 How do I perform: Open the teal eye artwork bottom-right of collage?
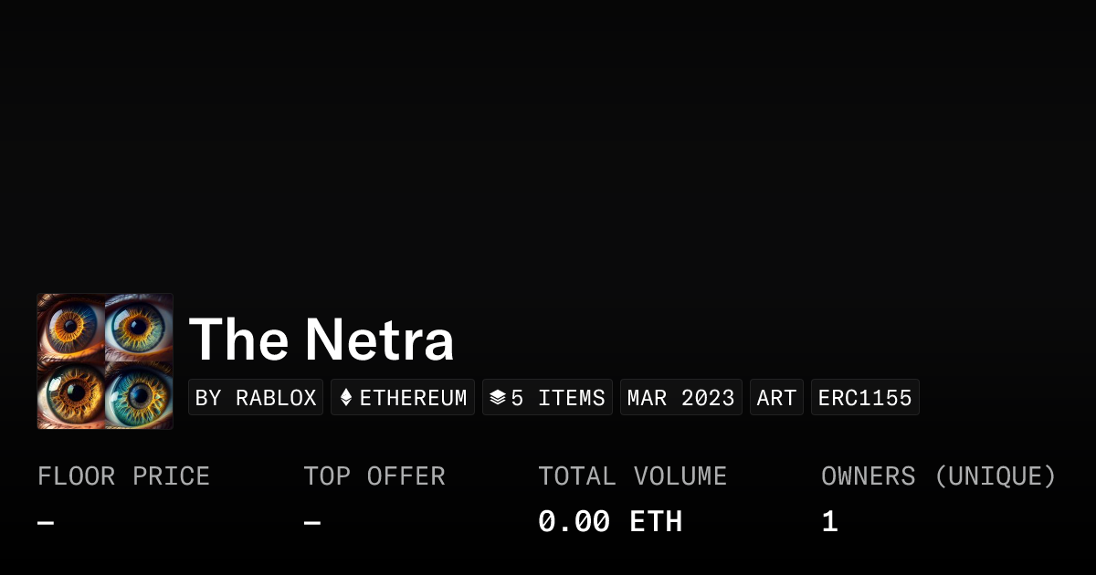click(139, 394)
